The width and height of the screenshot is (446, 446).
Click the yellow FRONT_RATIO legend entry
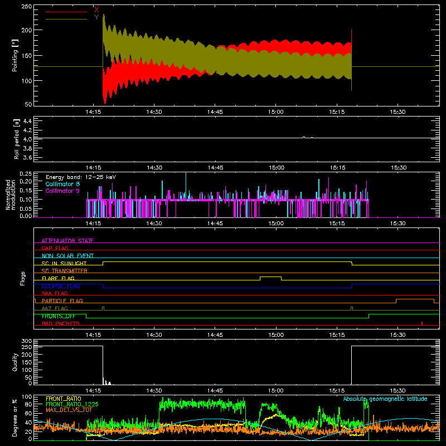[x=64, y=399]
